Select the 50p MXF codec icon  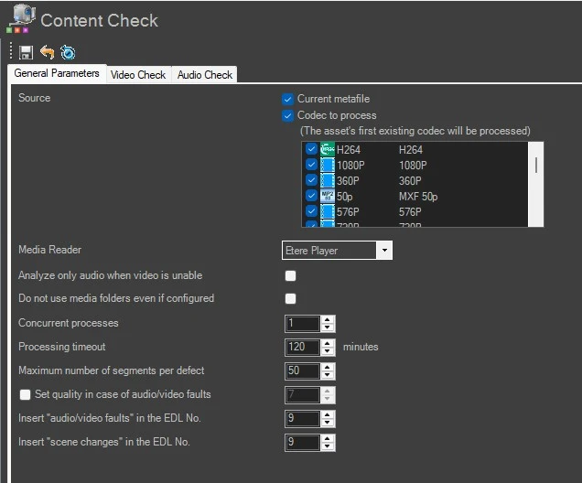[x=328, y=197]
